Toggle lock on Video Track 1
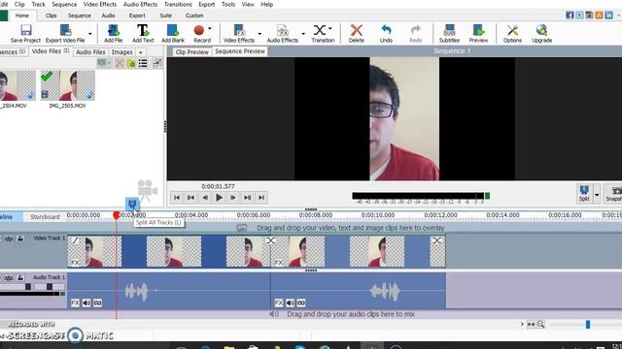This screenshot has height=349, width=622. click(x=20, y=238)
